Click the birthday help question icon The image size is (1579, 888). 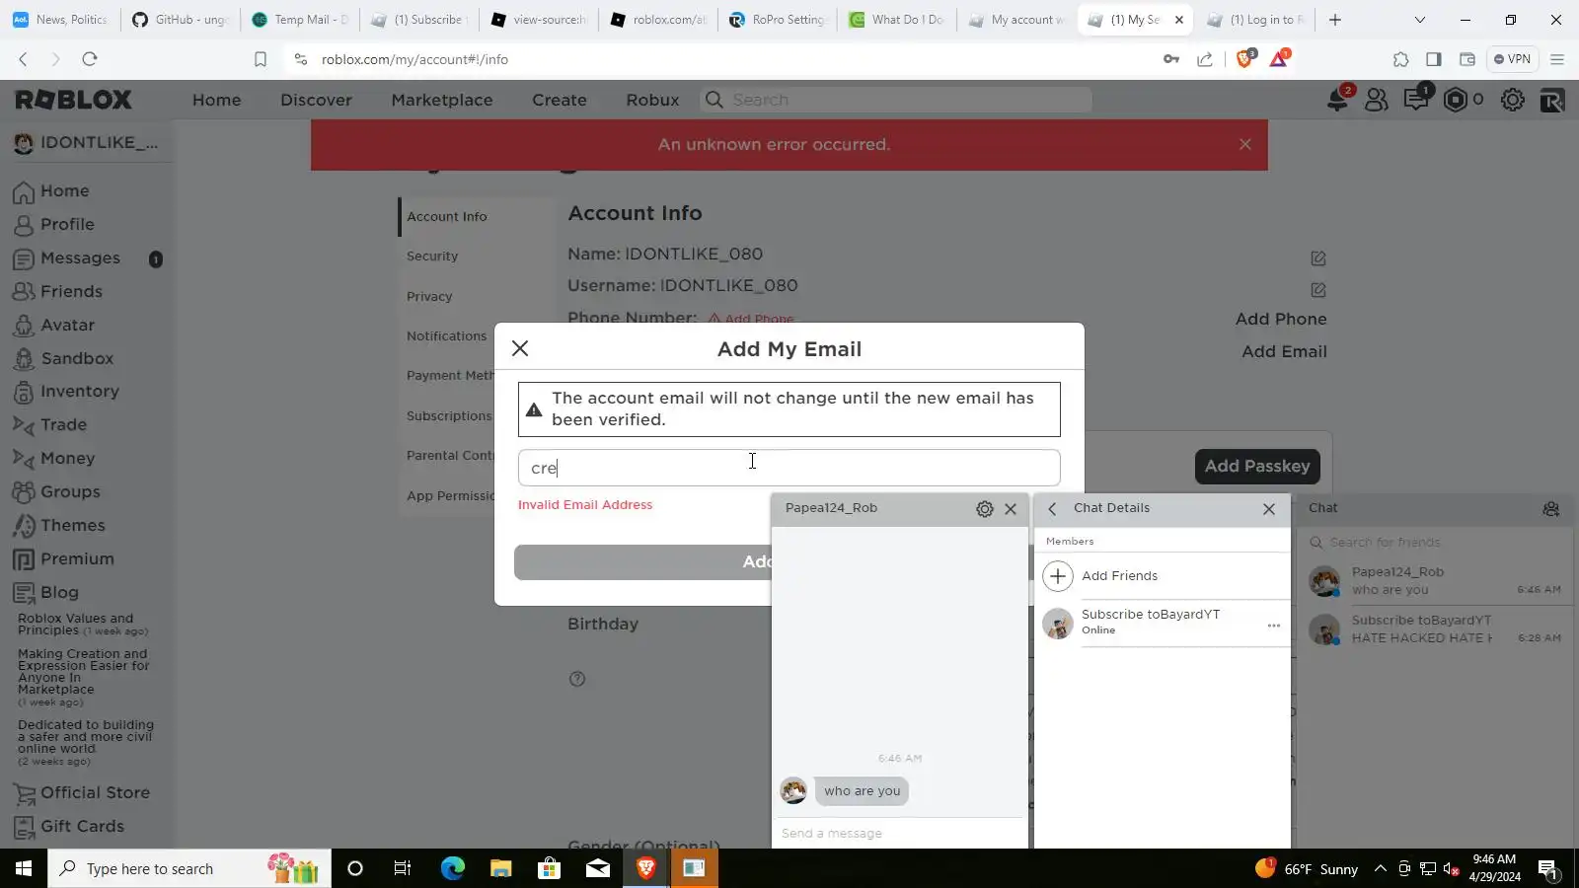tap(577, 679)
